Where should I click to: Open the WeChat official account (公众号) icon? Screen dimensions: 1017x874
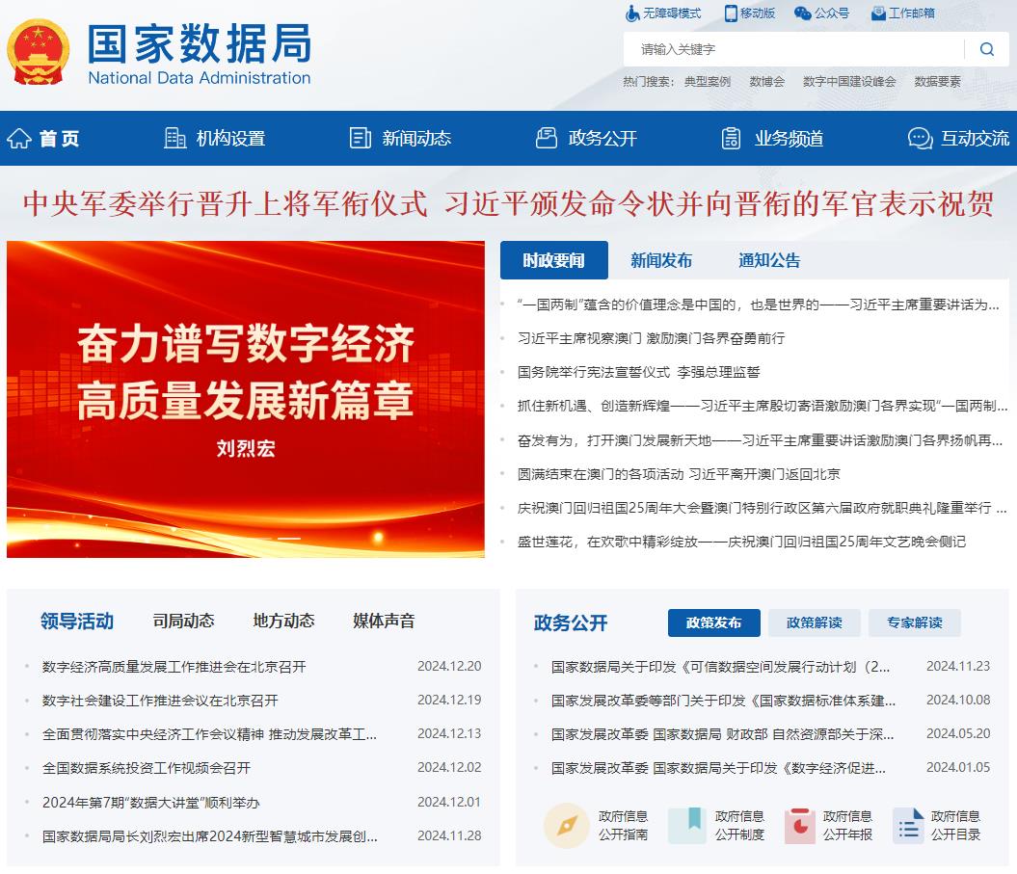802,13
